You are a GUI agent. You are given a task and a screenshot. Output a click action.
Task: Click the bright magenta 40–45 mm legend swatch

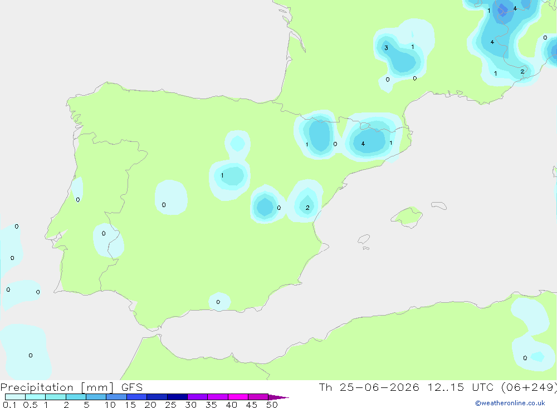click(238, 397)
